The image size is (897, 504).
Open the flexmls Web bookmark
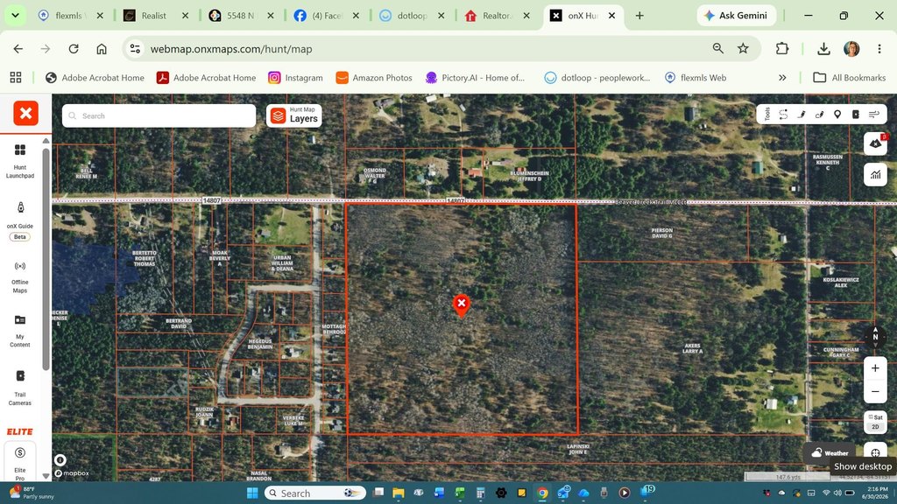click(x=695, y=78)
